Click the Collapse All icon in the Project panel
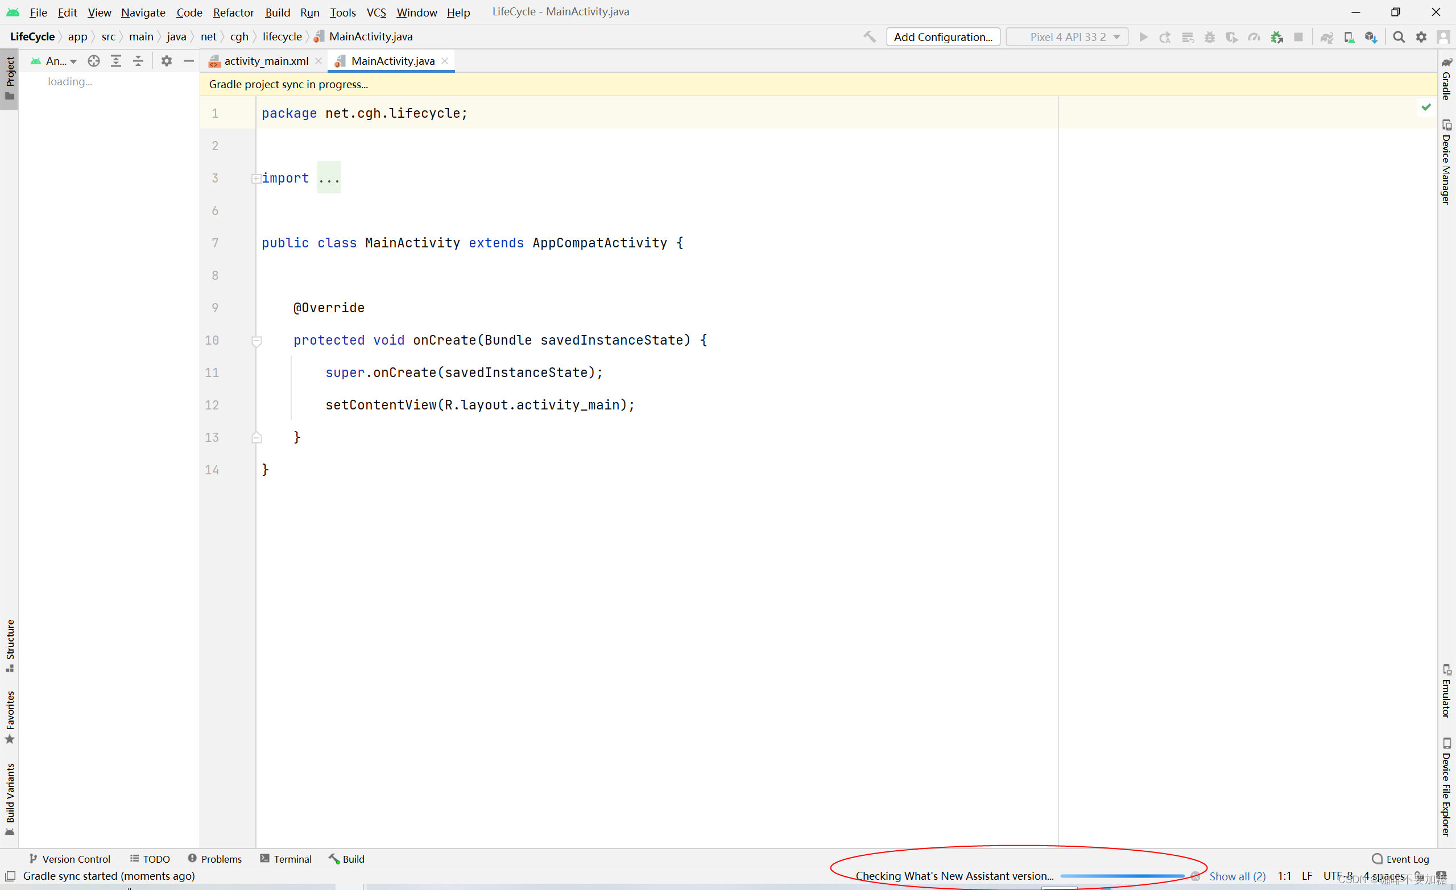The height and width of the screenshot is (890, 1456). point(138,61)
